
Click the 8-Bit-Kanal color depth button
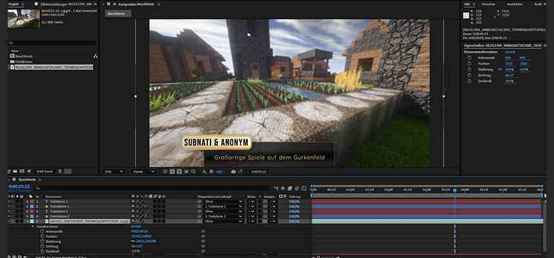(45, 172)
